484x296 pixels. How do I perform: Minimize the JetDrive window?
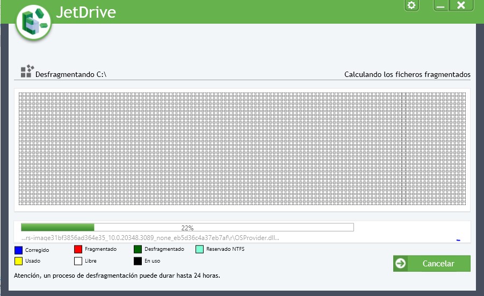pyautogui.click(x=440, y=5)
